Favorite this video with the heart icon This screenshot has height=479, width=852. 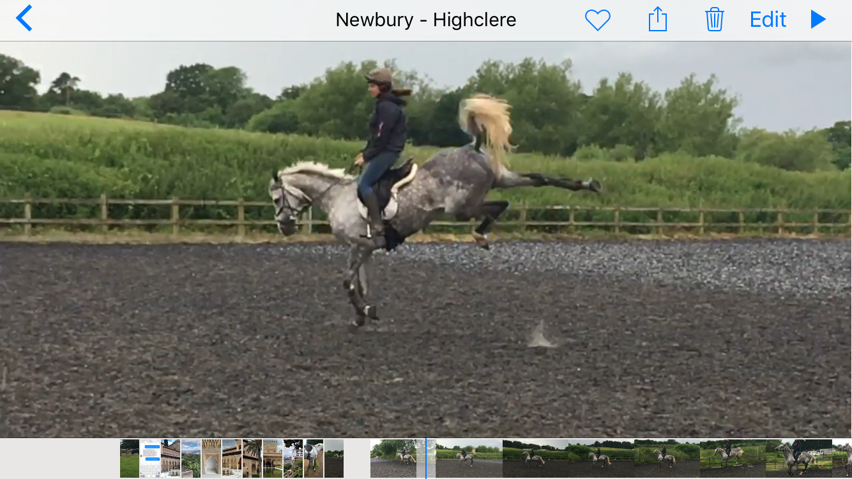pos(598,20)
